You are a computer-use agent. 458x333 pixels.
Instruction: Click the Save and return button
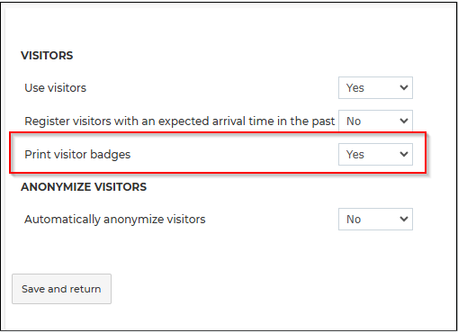click(x=61, y=289)
